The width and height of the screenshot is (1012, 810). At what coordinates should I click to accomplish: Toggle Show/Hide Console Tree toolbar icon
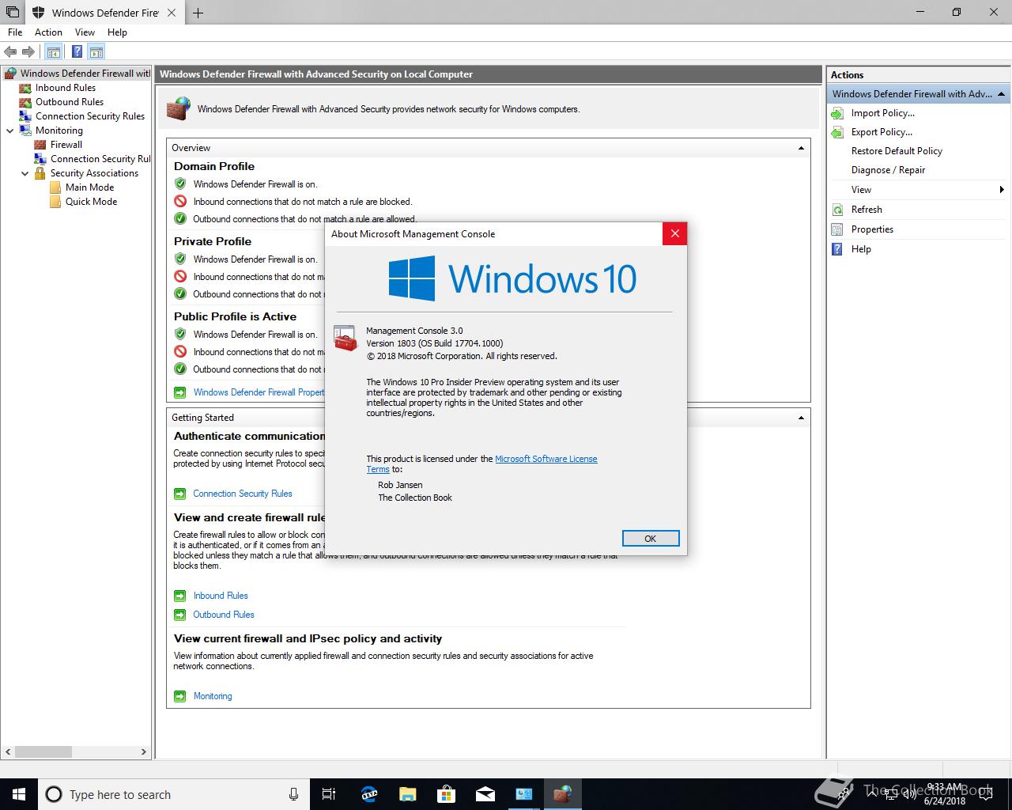pyautogui.click(x=53, y=52)
